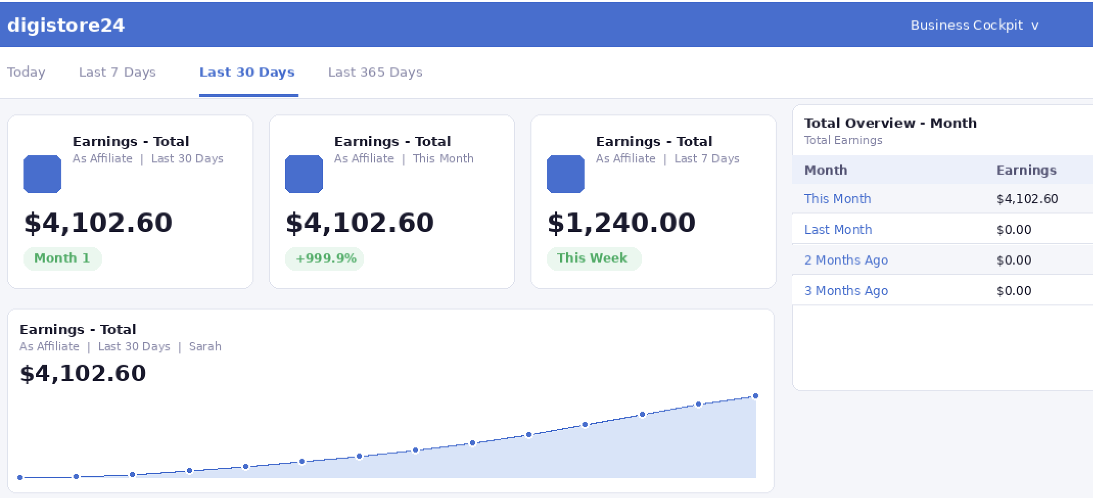Click the Sarah label in chart subtitle
This screenshot has height=498, width=1093.
pos(205,346)
